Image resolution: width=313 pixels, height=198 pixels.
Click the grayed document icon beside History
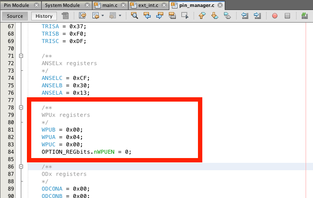click(x=65, y=16)
